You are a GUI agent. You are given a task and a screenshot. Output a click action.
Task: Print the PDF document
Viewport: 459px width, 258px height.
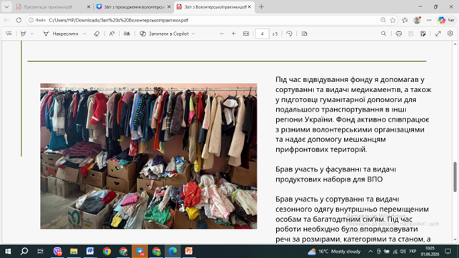click(x=399, y=34)
